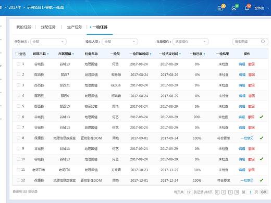This screenshot has height=203, width=271.
Task: Click blue edit link in row 1
Action: pos(242,64)
